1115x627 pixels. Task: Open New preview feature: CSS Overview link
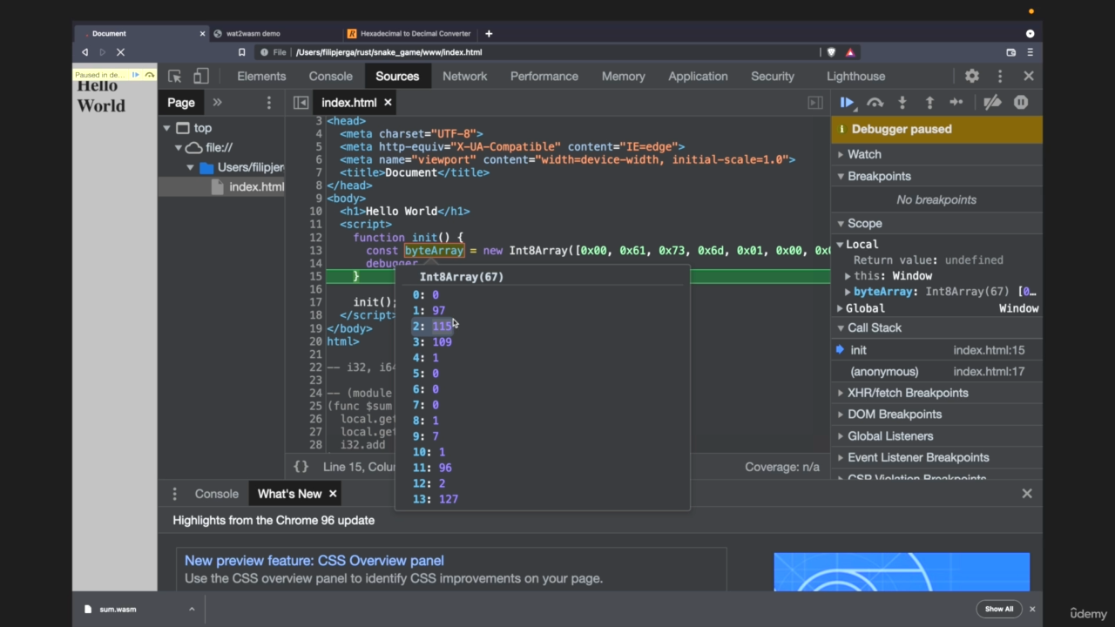pos(314,561)
